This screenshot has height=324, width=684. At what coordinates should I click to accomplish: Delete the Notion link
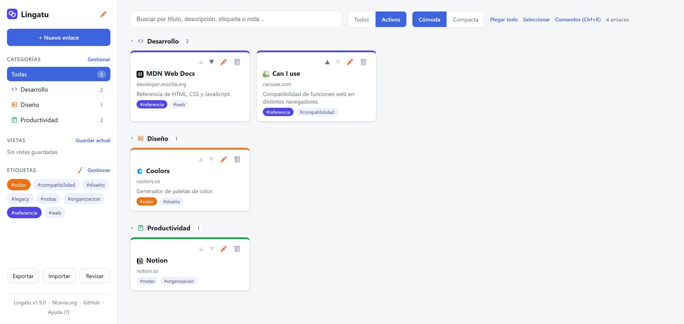237,249
